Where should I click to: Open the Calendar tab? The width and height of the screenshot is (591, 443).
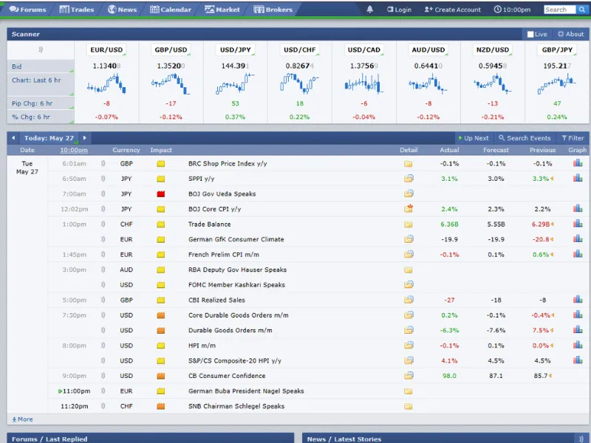[171, 10]
